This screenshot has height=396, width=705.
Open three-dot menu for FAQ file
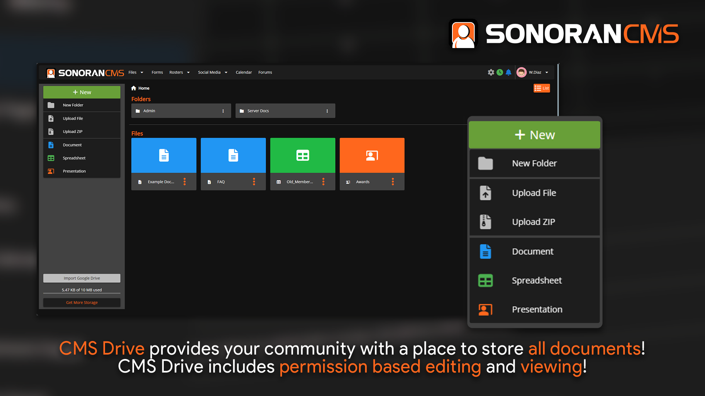(254, 181)
